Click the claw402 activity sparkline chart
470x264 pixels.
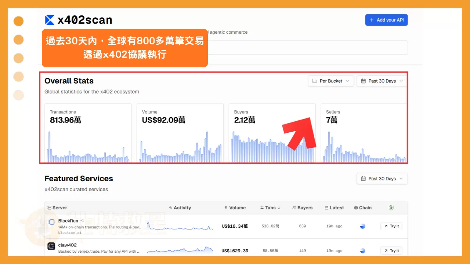tap(180, 250)
